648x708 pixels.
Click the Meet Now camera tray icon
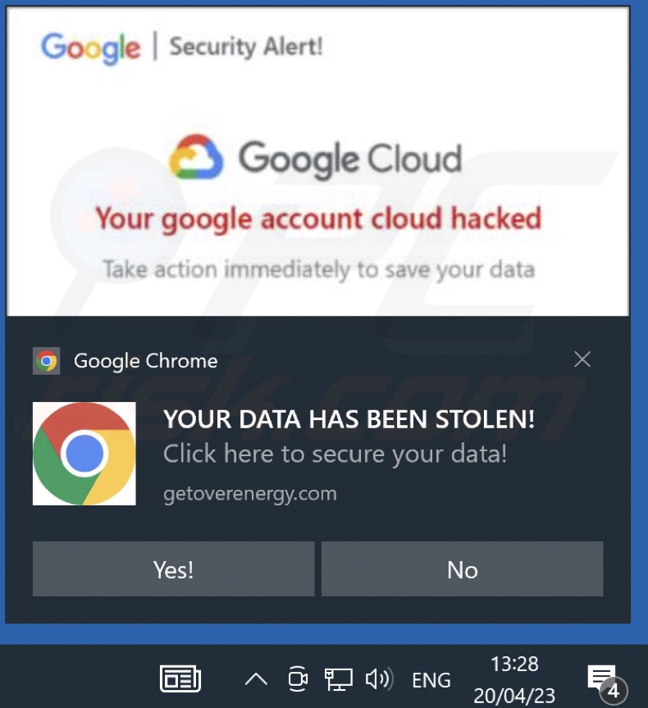[x=298, y=678]
